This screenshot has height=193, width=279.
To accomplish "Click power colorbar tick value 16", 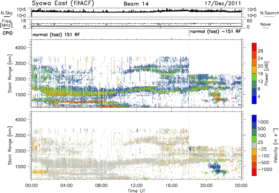I will (x=260, y=74).
